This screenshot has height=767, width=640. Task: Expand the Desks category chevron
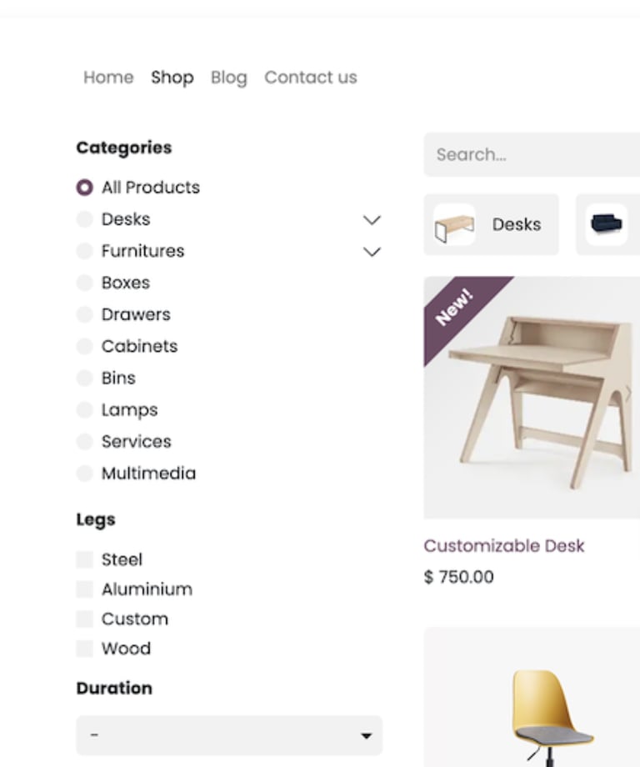372,220
